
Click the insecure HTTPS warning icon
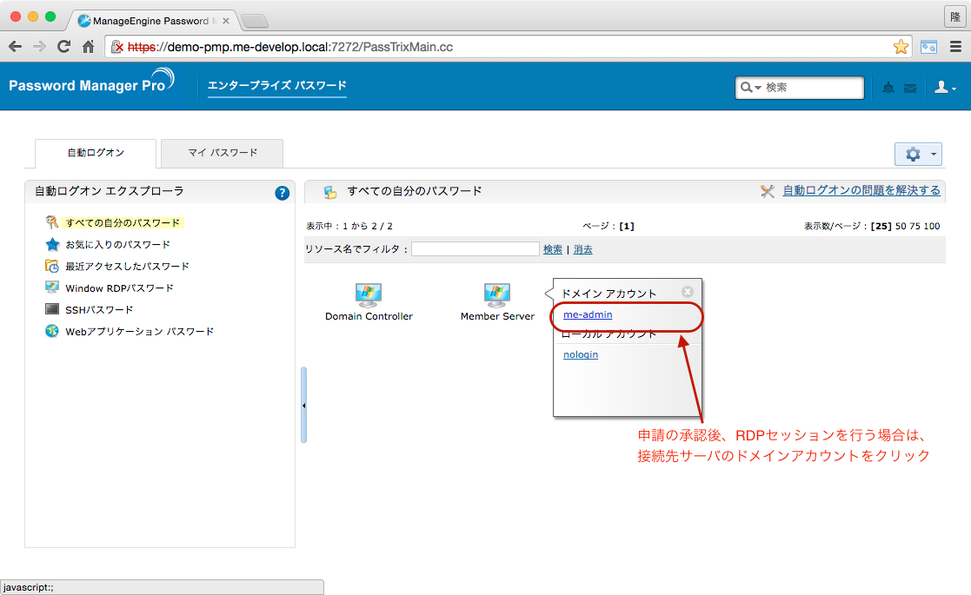(117, 47)
